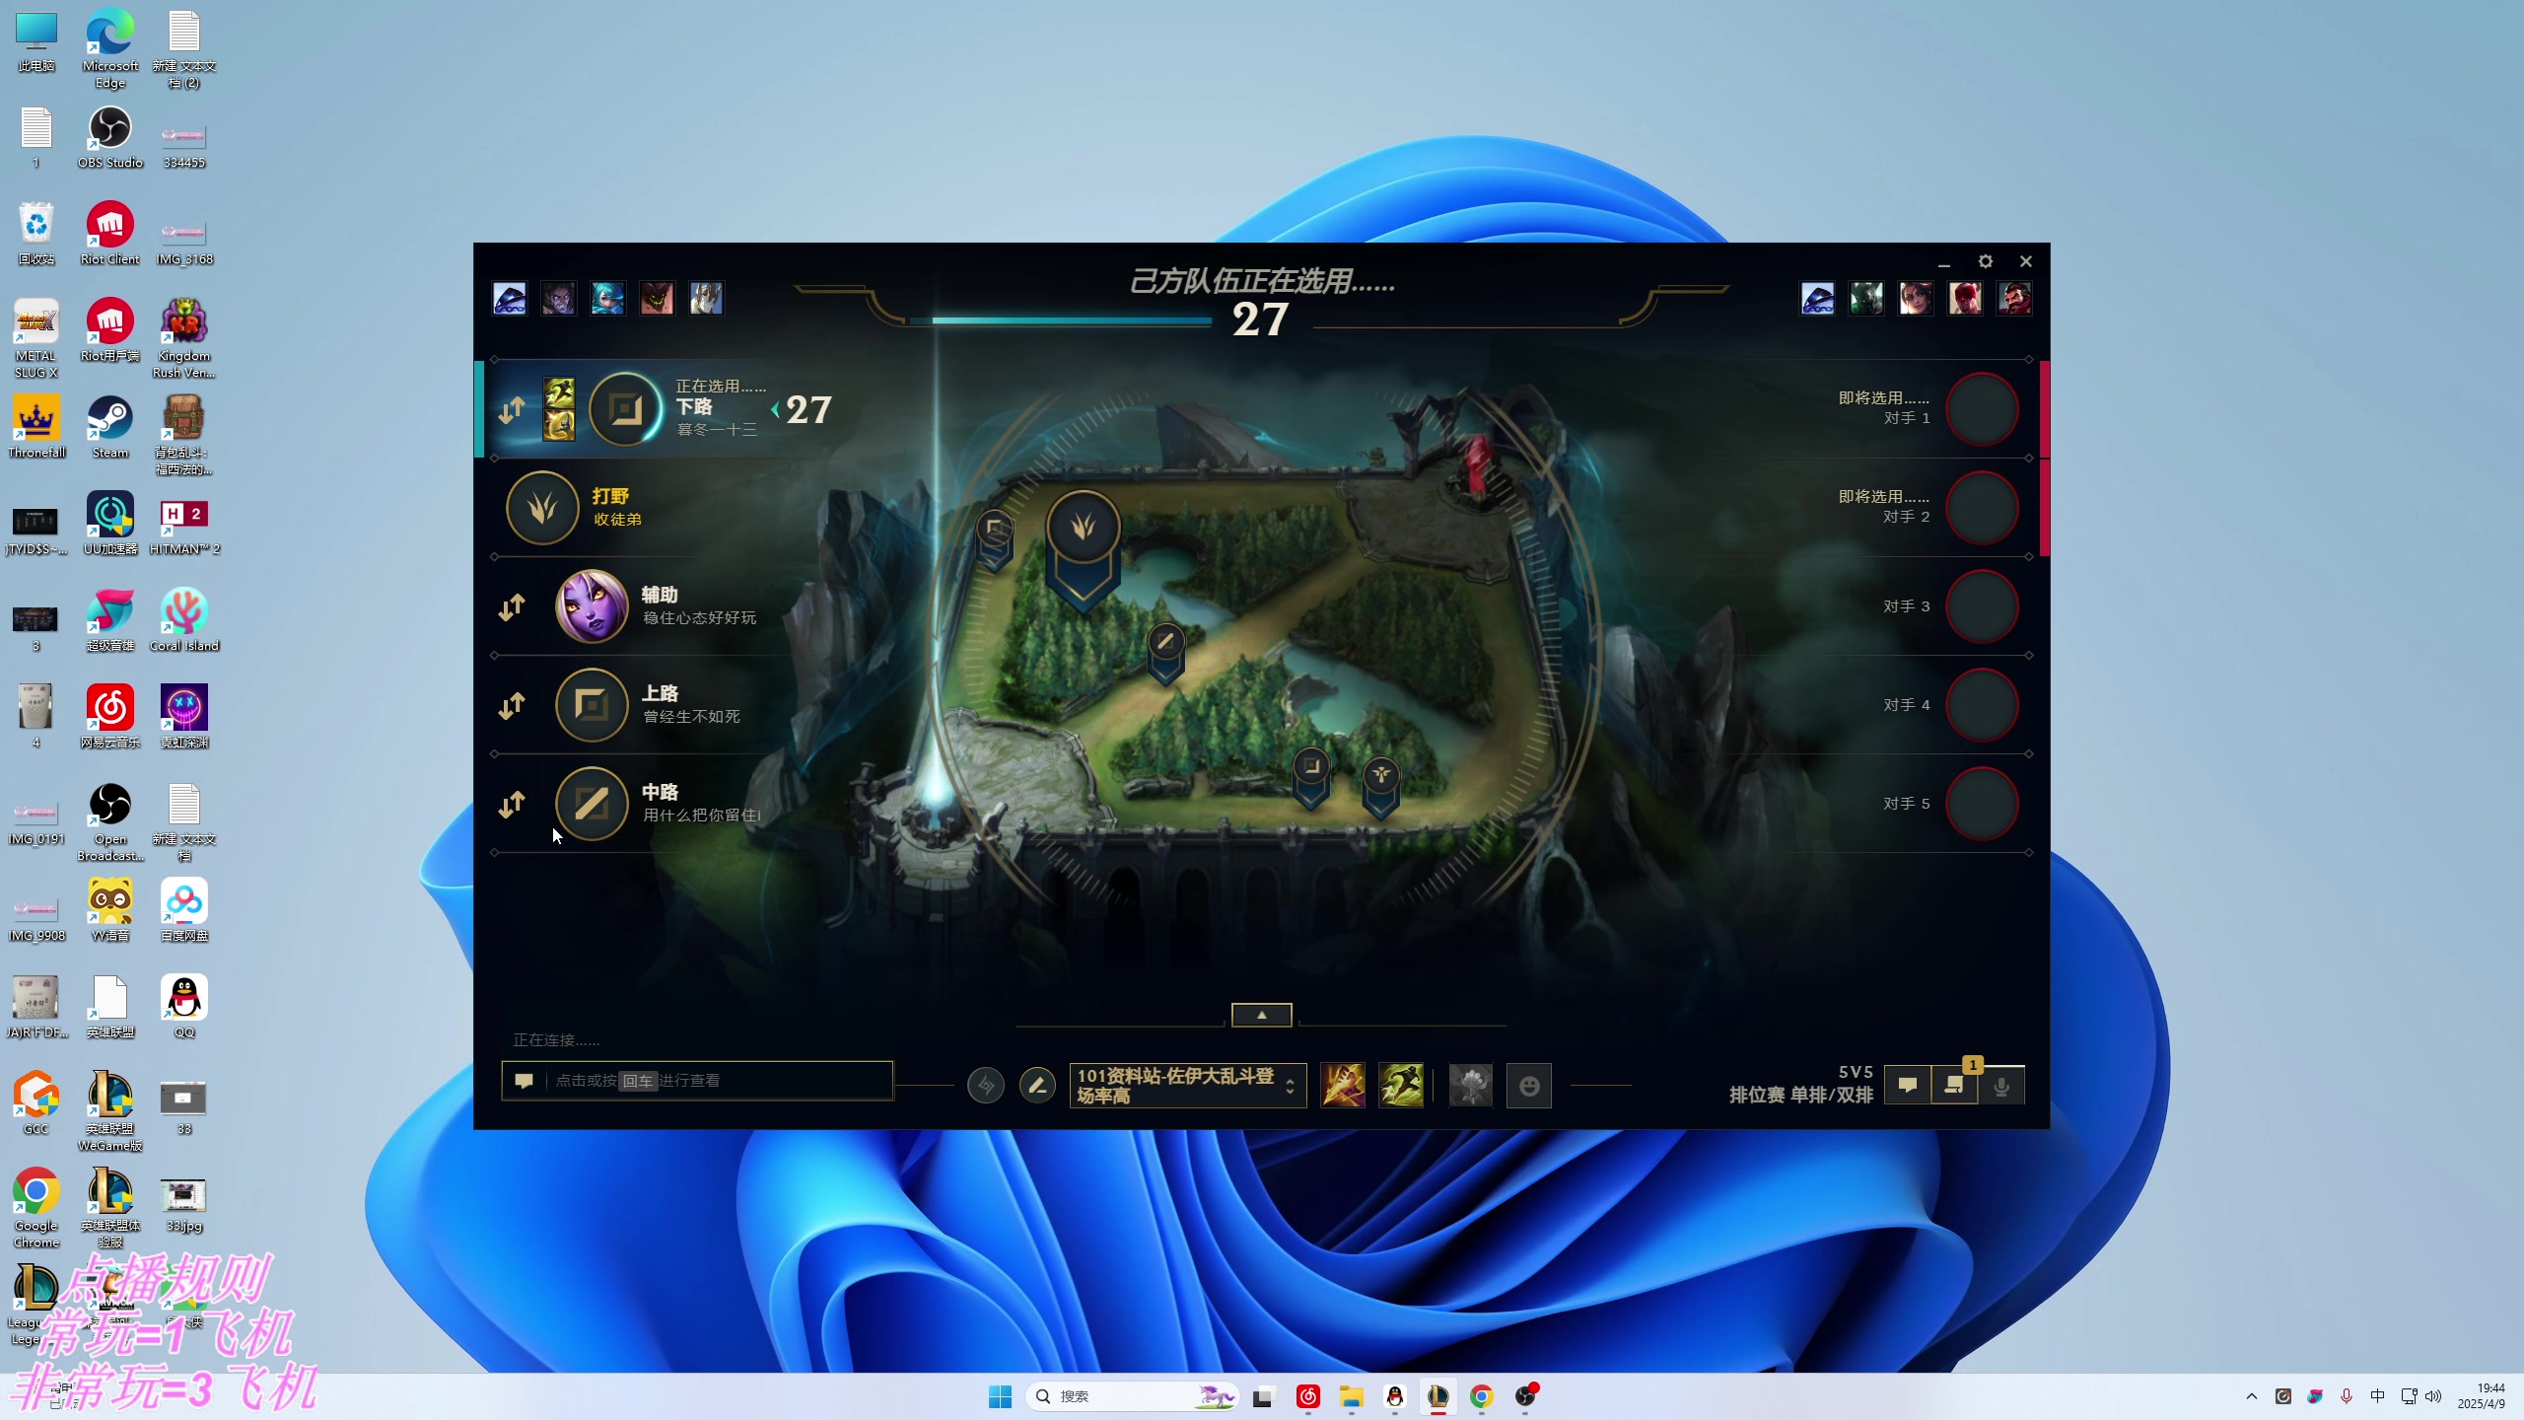The image size is (2524, 1420).
Task: Expand the champion grid with up arrow
Action: coord(1262,1015)
